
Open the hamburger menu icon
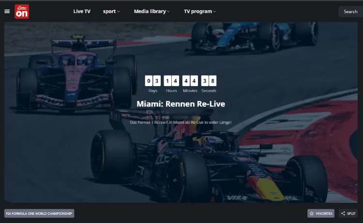(x=7, y=11)
